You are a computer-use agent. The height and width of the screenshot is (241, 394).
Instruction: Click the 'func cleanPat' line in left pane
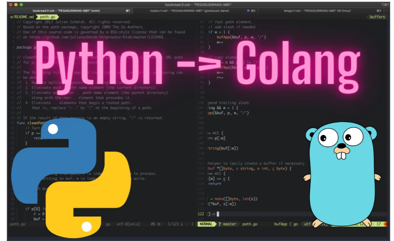(x=31, y=123)
